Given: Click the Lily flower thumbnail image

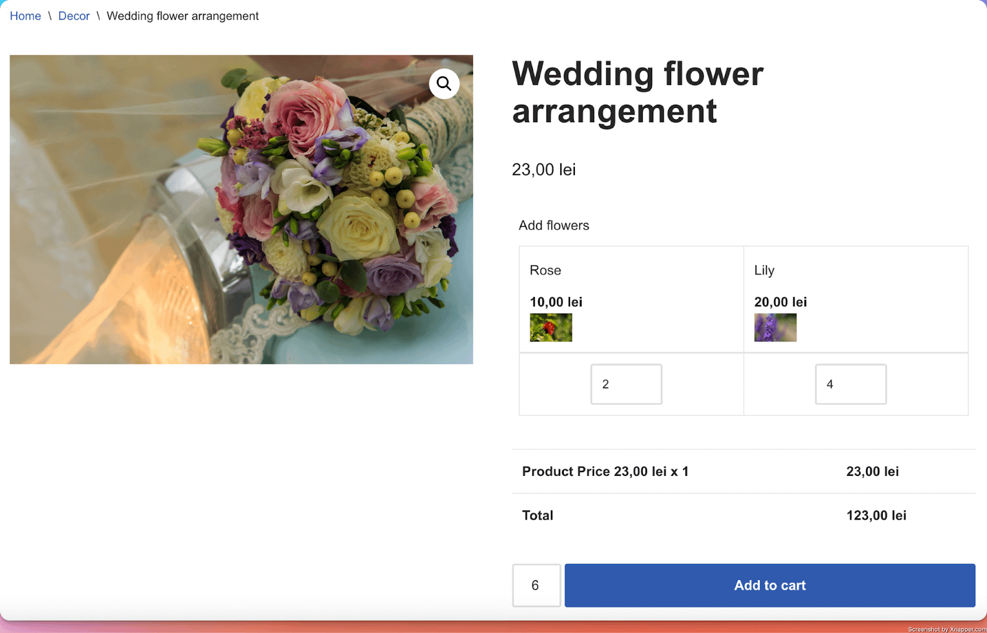Looking at the screenshot, I should point(775,327).
